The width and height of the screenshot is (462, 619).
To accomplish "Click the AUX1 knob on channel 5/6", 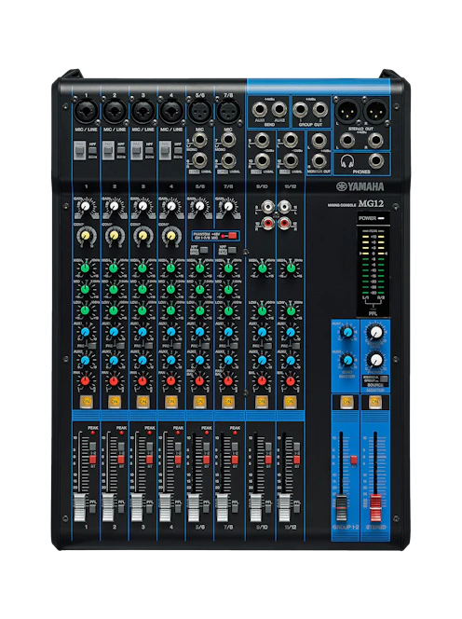I will (x=199, y=332).
